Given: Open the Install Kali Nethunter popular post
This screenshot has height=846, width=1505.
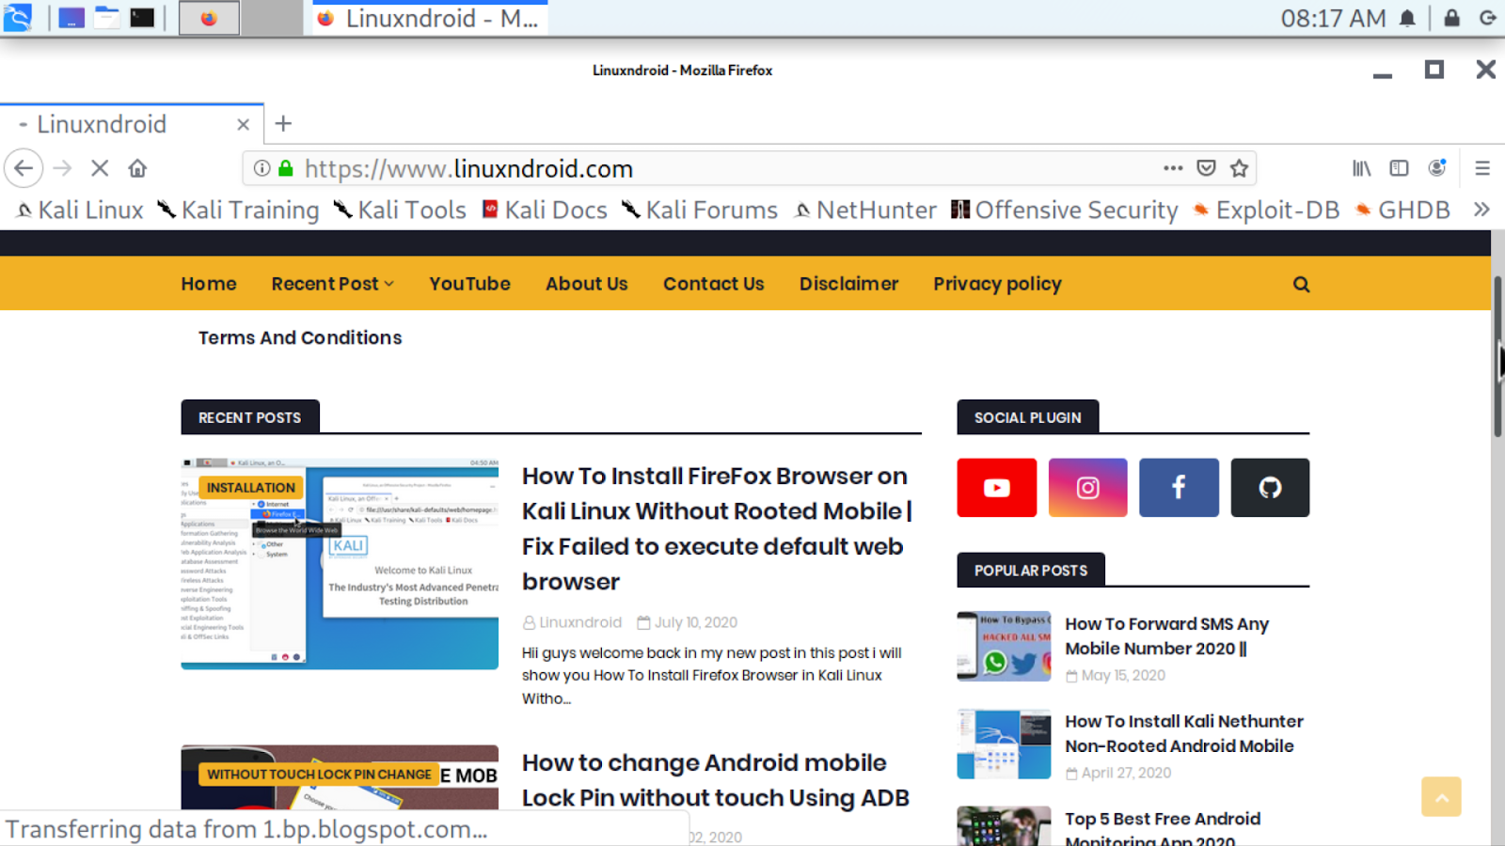Looking at the screenshot, I should pos(1184,733).
